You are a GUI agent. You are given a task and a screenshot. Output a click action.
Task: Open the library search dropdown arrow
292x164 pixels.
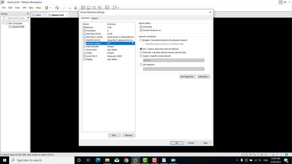click(28, 18)
